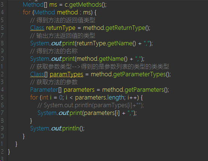208x161 pixels.
Task: Click the 'returnType' variable in its declaration line
Action: (60, 28)
